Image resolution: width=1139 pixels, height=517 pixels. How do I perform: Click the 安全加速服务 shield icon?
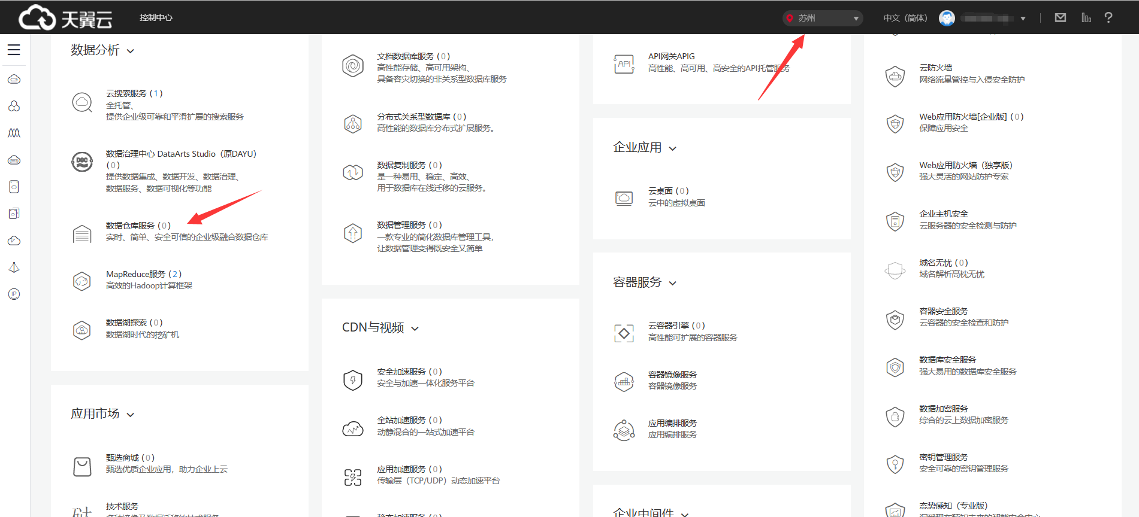tap(353, 380)
